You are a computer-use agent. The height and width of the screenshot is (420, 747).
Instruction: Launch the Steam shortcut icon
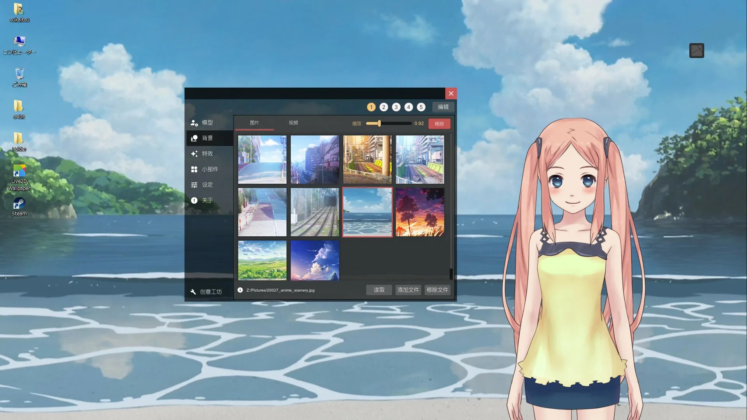(x=19, y=207)
